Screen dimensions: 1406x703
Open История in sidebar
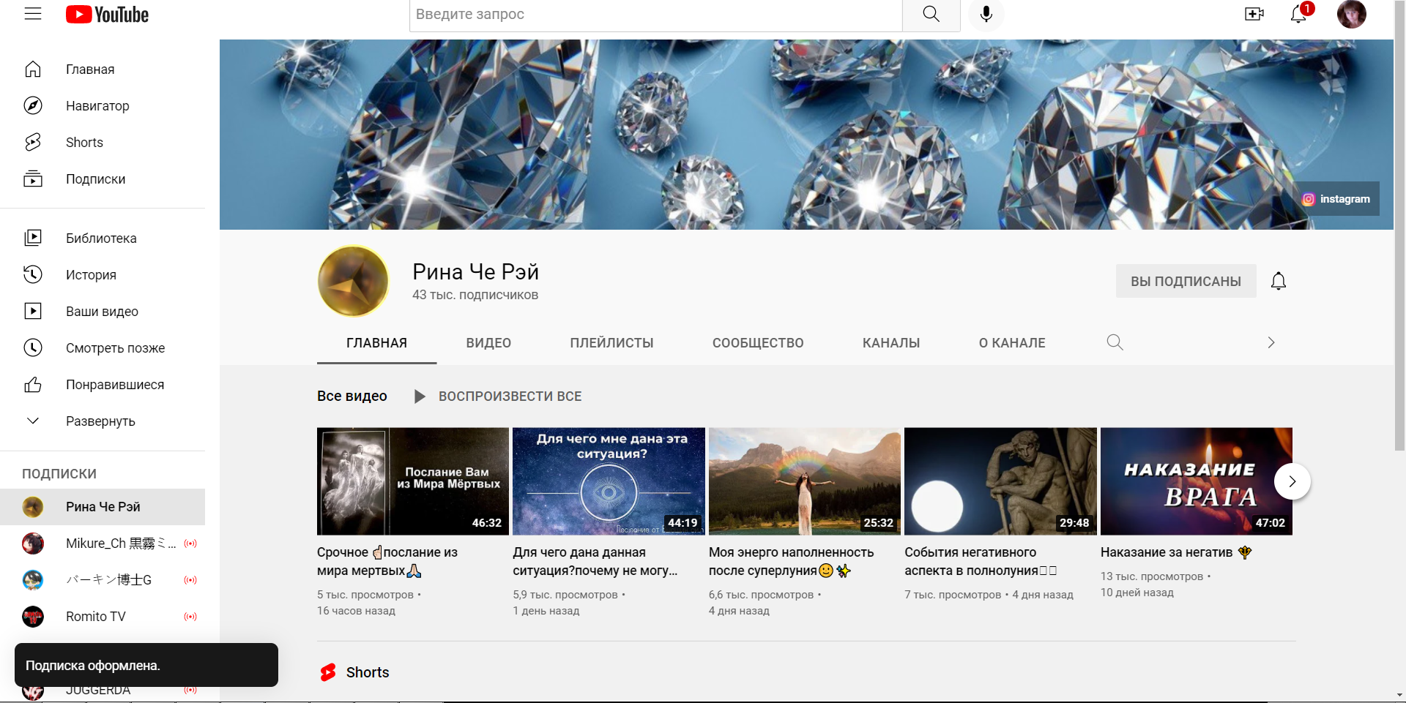tap(103, 275)
